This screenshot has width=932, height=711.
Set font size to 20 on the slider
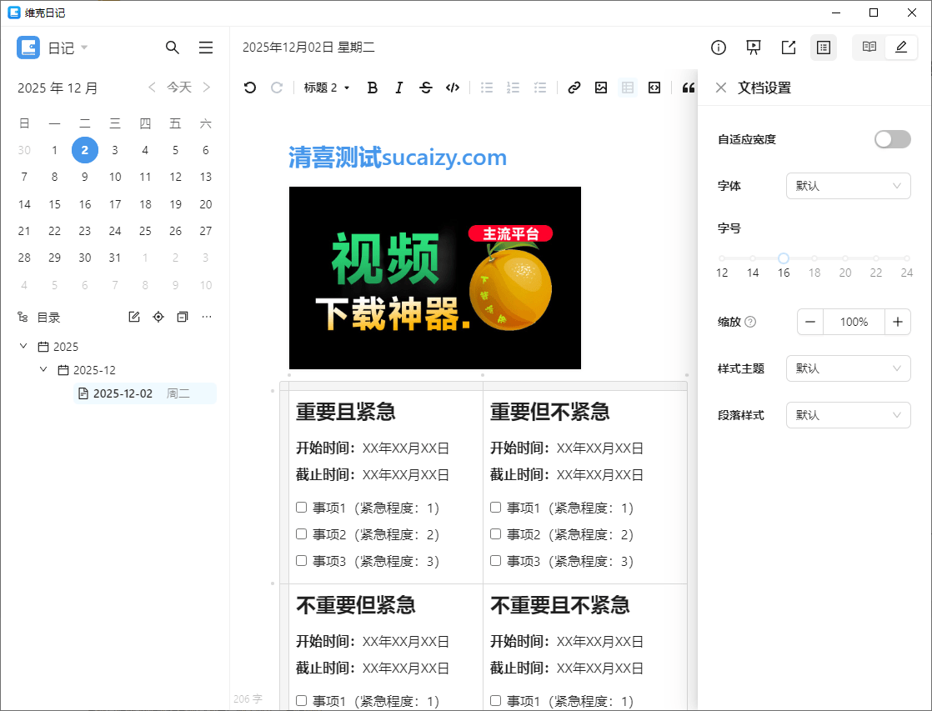click(845, 258)
